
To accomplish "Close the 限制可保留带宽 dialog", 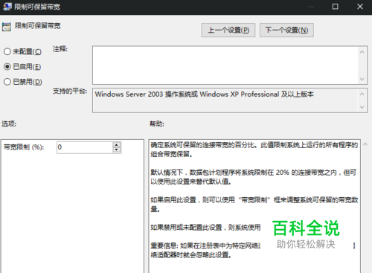I will click(x=360, y=7).
